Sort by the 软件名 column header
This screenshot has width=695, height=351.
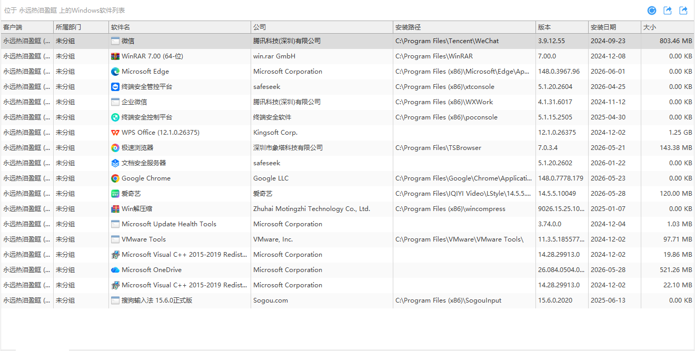point(180,27)
